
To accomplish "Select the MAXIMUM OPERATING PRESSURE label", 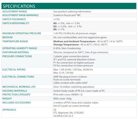I will [x=22, y=33].
